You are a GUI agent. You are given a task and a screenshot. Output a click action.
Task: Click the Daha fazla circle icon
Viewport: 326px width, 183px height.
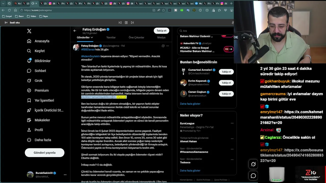click(x=29, y=140)
